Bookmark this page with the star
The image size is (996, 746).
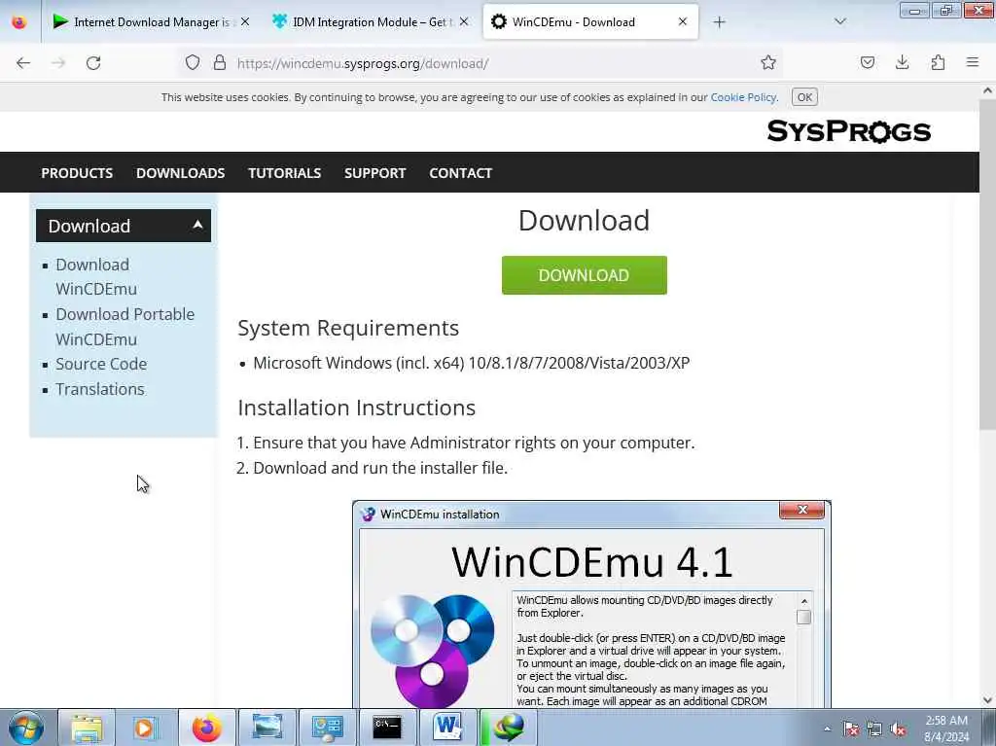click(x=768, y=62)
